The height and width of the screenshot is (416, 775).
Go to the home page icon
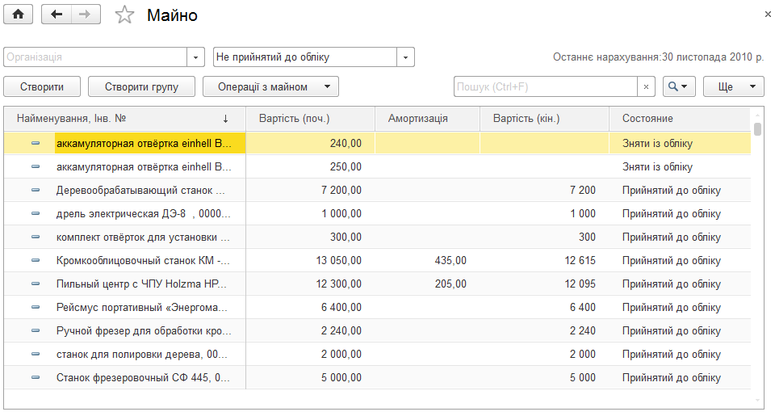[x=19, y=15]
